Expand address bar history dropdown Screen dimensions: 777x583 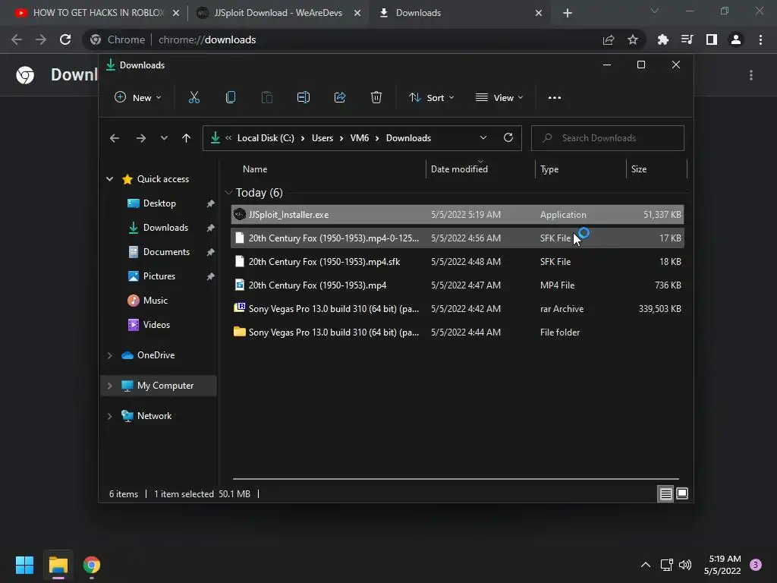point(483,138)
